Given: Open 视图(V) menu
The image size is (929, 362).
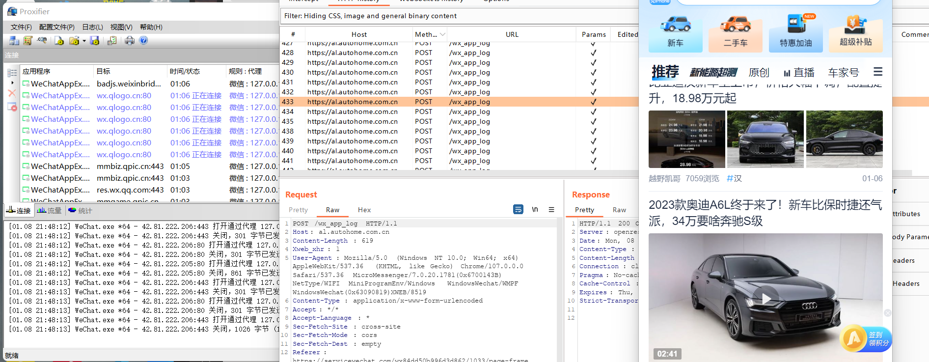Looking at the screenshot, I should pos(121,27).
